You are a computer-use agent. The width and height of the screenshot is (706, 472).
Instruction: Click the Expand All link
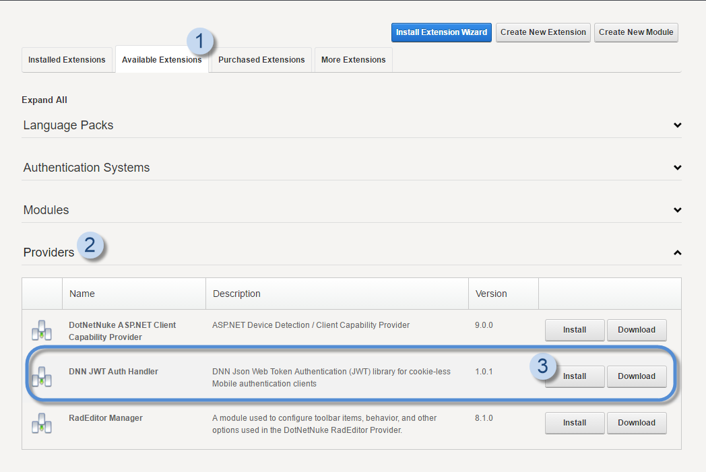[x=44, y=100]
